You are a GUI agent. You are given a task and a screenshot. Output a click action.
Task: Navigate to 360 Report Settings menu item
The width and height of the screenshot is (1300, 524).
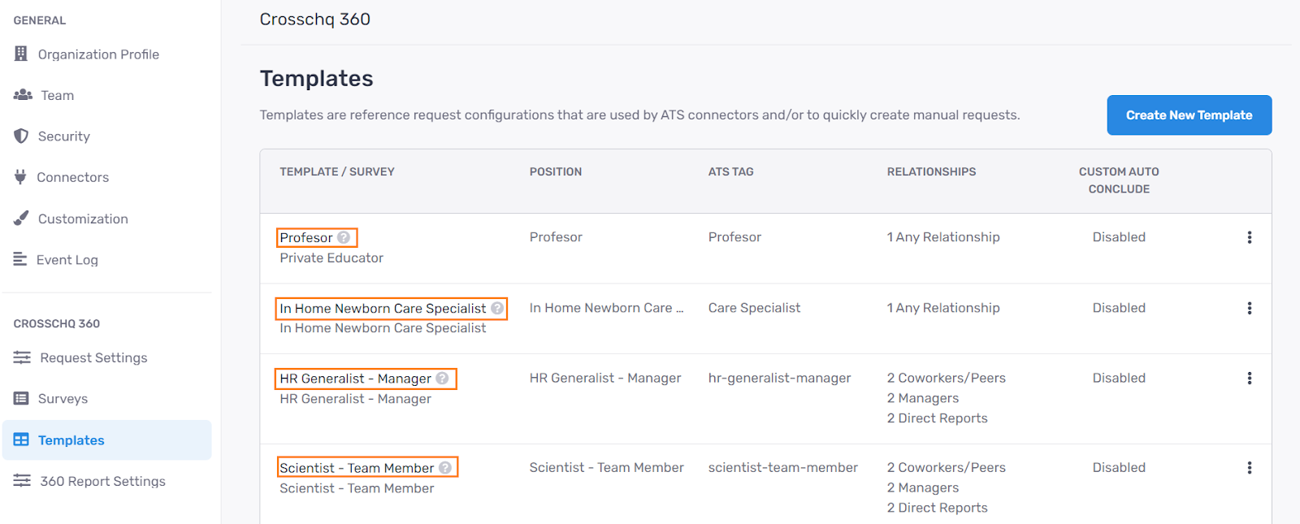[x=102, y=480]
